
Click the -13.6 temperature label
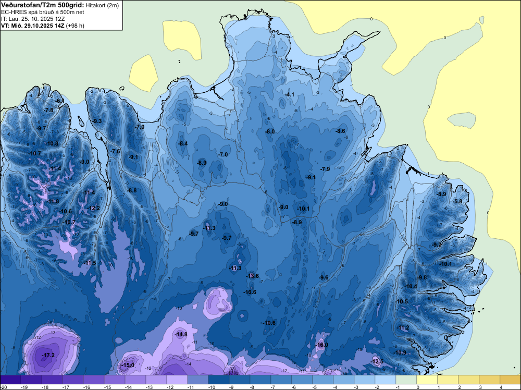coord(252,276)
